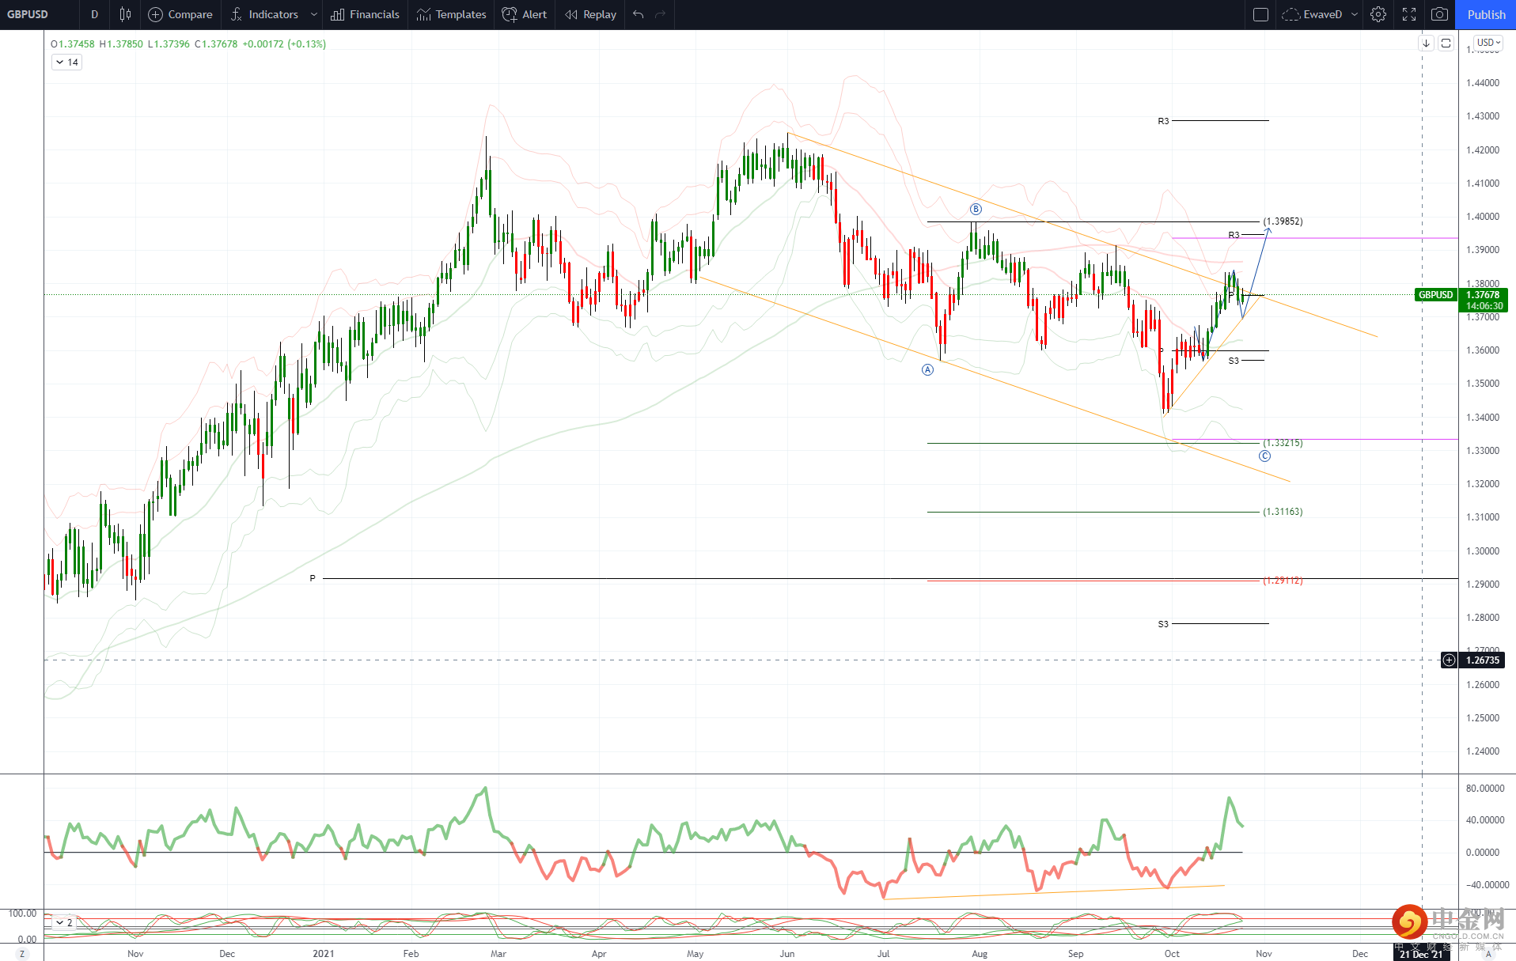Click the Compare plus icon
Image resolution: width=1516 pixels, height=961 pixels.
[x=155, y=14]
